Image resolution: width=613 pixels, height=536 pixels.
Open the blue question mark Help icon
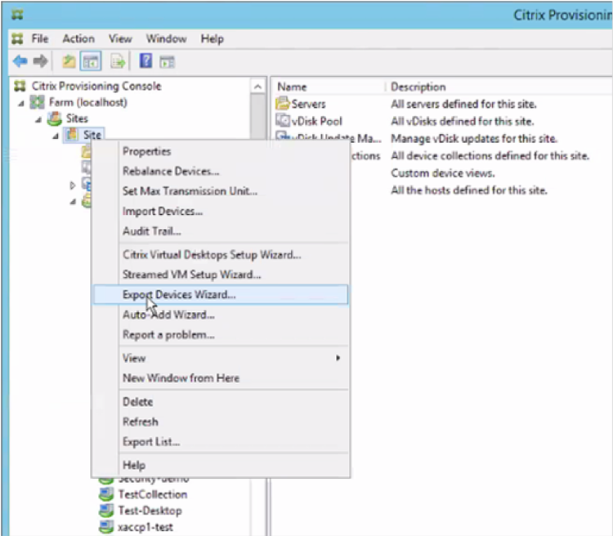(145, 61)
